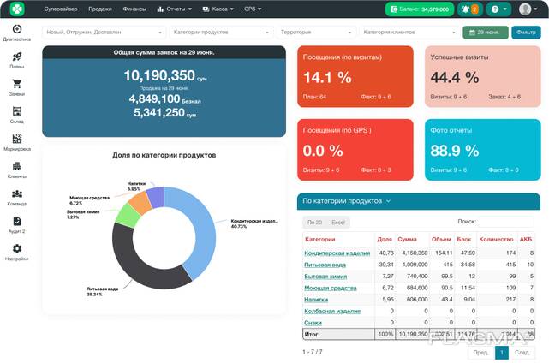The width and height of the screenshot is (549, 363).
Task: Click the 29 июня date picker button
Action: (x=486, y=33)
